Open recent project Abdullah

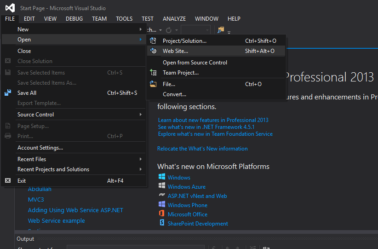coord(40,189)
